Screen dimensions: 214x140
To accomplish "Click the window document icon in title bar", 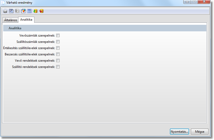I will (x=3, y=3).
